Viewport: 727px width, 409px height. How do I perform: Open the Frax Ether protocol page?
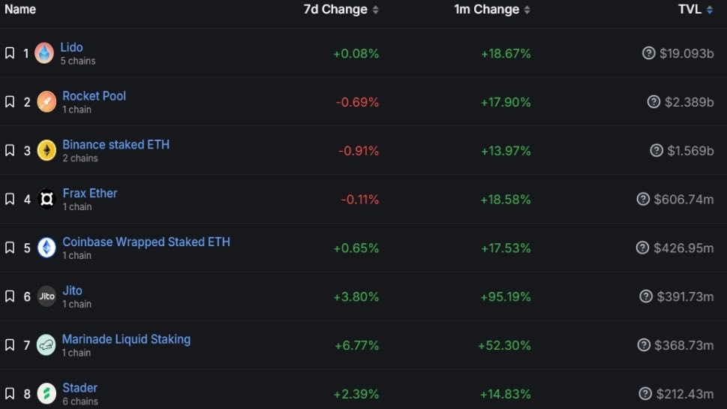click(x=90, y=194)
